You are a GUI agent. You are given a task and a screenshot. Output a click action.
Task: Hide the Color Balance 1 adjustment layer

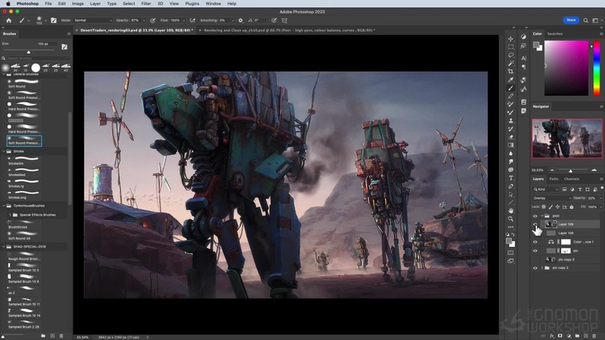535,242
